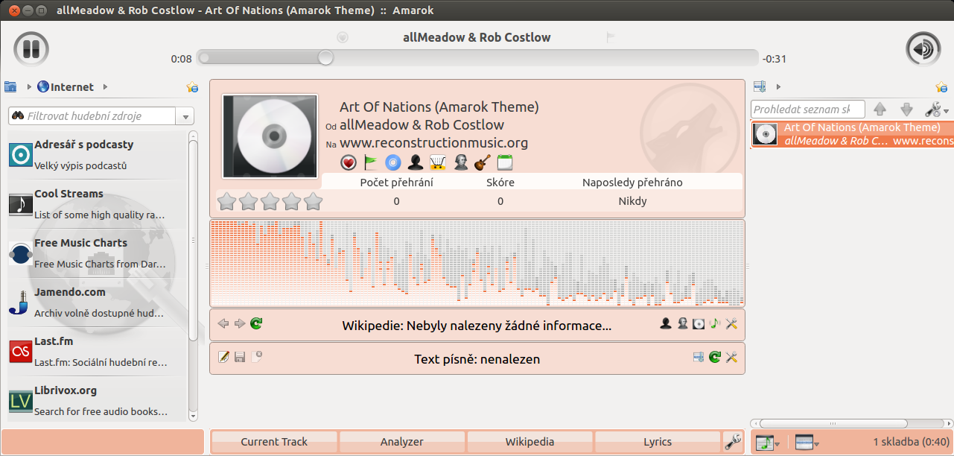The width and height of the screenshot is (954, 456).
Task: Pause playback with the pause button
Action: point(31,49)
